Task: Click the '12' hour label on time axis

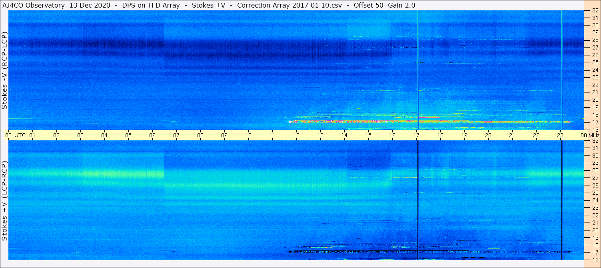Action: pyautogui.click(x=296, y=135)
